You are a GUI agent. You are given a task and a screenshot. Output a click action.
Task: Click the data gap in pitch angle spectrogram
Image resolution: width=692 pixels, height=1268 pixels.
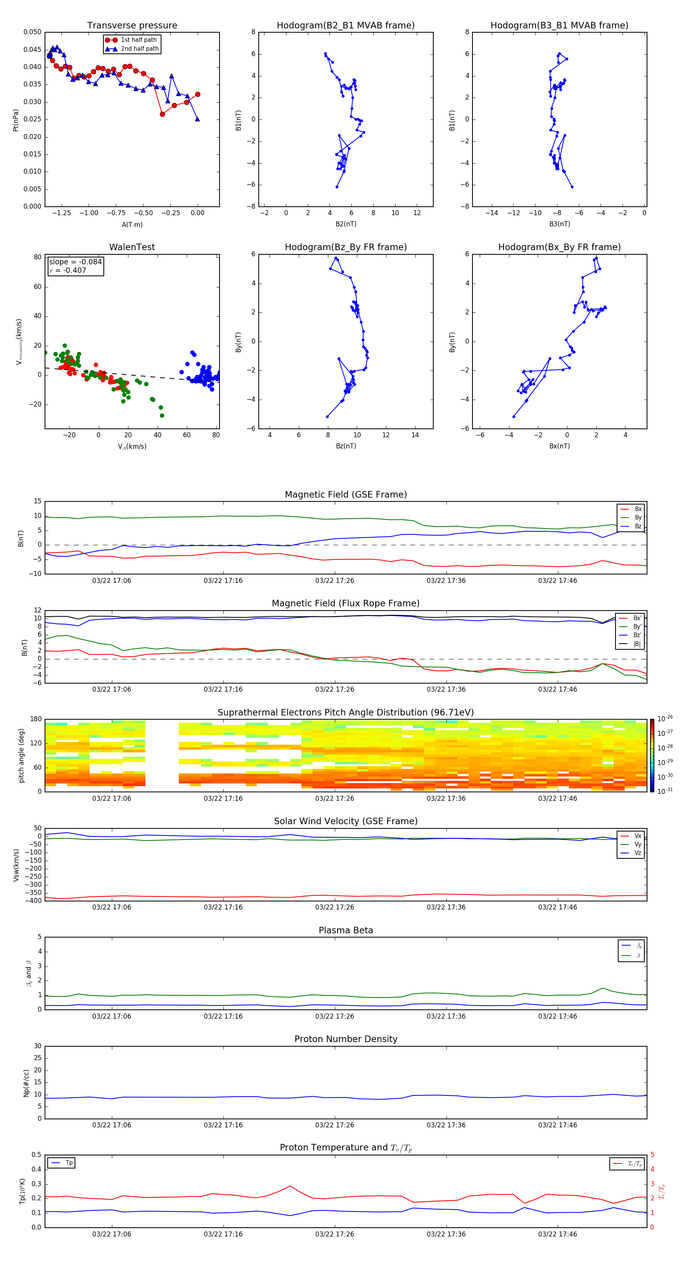coord(161,755)
